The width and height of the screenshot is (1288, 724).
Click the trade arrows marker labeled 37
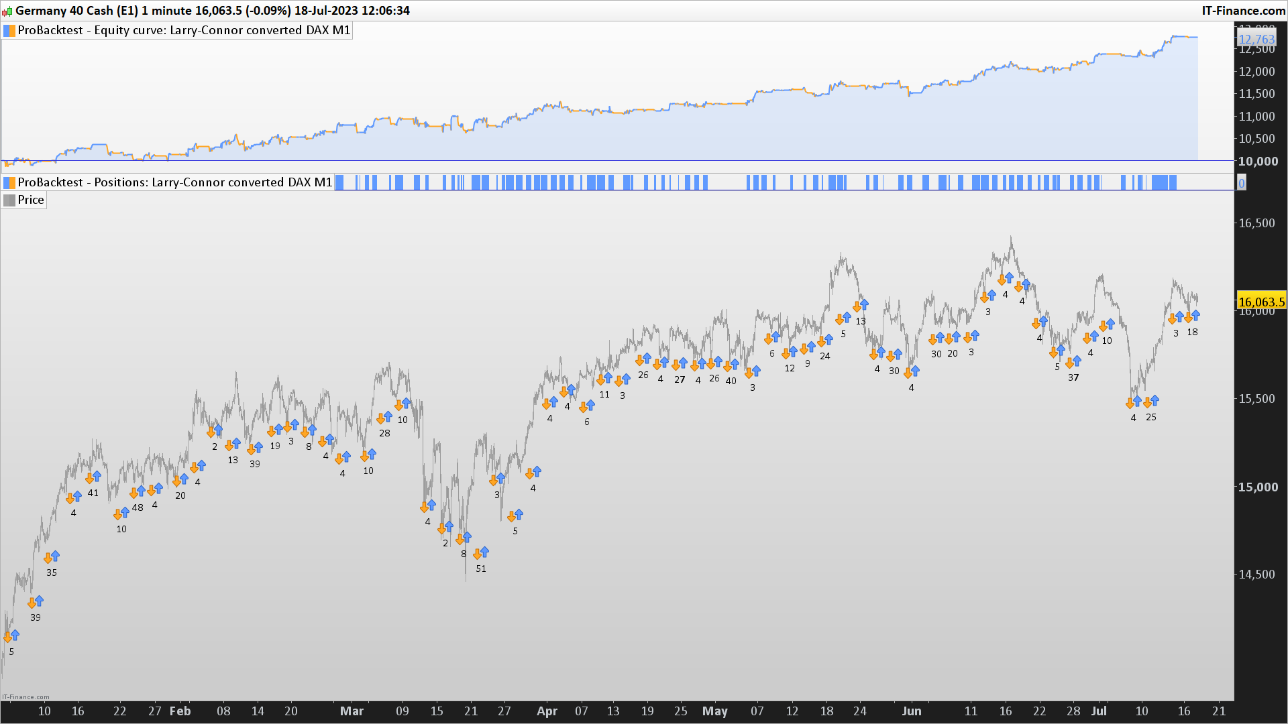click(x=1073, y=362)
